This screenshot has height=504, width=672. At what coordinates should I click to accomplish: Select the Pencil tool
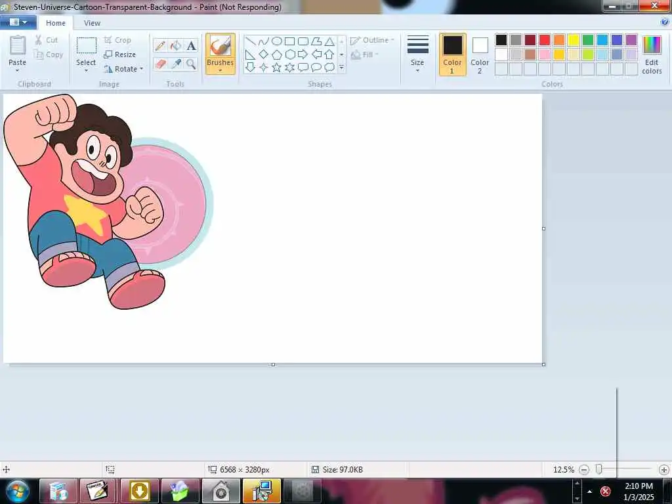pyautogui.click(x=160, y=45)
